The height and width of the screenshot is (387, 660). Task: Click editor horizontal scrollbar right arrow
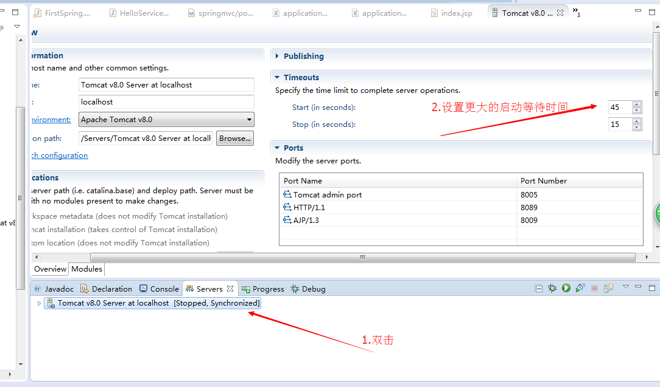click(647, 257)
